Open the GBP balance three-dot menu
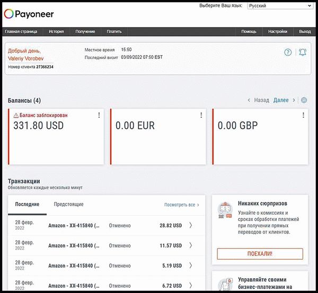 [x=303, y=115]
